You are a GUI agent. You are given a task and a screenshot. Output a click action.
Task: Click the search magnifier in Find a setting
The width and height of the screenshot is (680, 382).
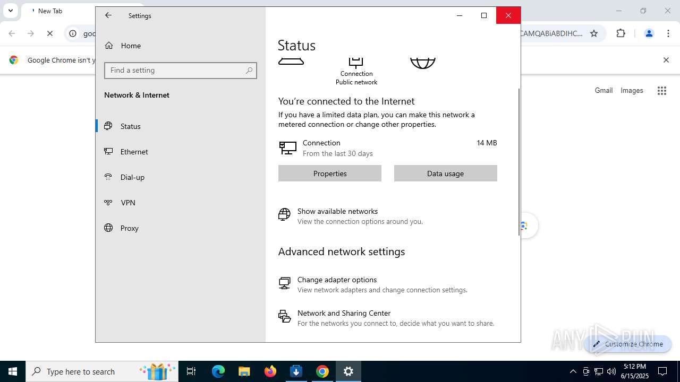(x=249, y=71)
